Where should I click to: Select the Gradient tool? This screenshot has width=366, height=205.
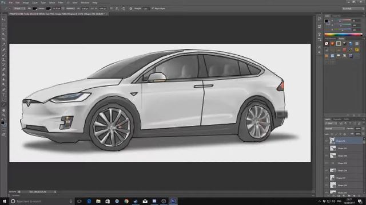pyautogui.click(x=3, y=75)
